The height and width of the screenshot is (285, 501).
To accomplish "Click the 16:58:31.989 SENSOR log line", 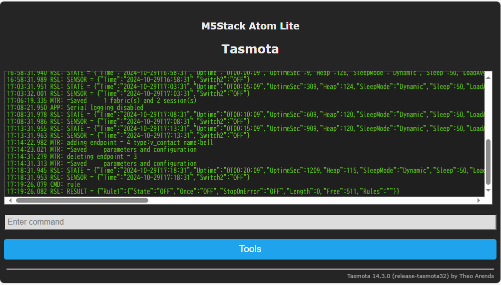I will coord(128,79).
